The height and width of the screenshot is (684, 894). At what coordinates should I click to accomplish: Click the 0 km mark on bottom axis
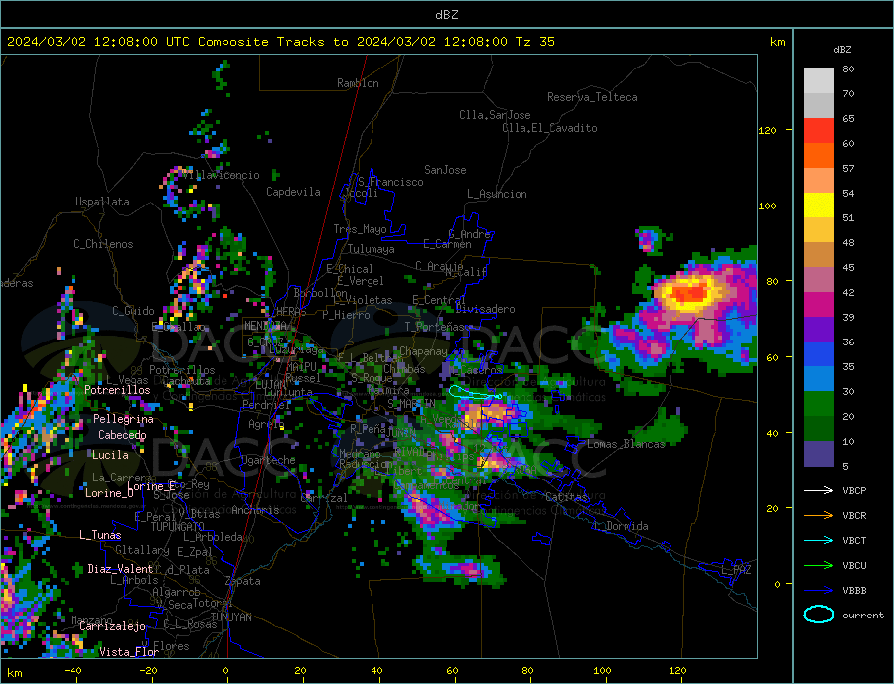[225, 671]
